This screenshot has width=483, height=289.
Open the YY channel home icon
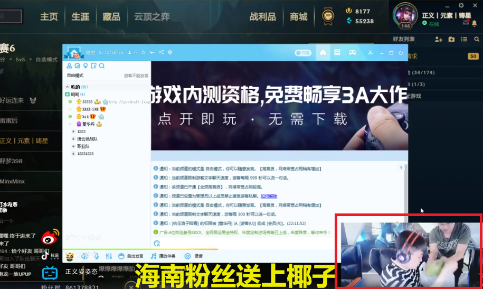coord(323,52)
